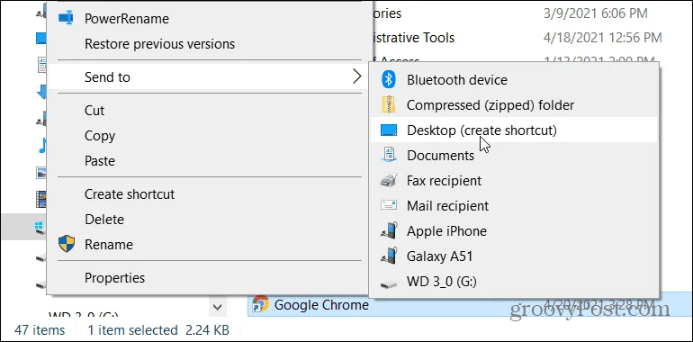The height and width of the screenshot is (342, 693).
Task: Click the Windows logo drive in sidebar
Action: (41, 227)
